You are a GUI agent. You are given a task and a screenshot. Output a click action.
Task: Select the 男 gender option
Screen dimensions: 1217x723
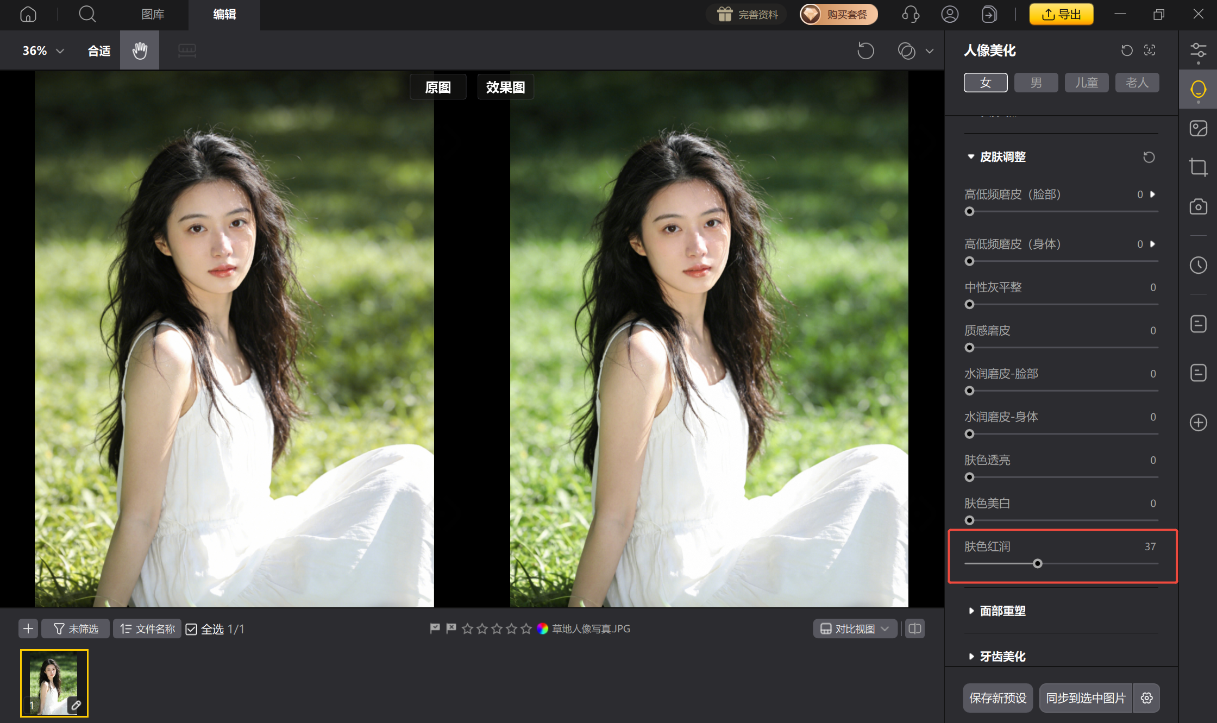(x=1036, y=83)
